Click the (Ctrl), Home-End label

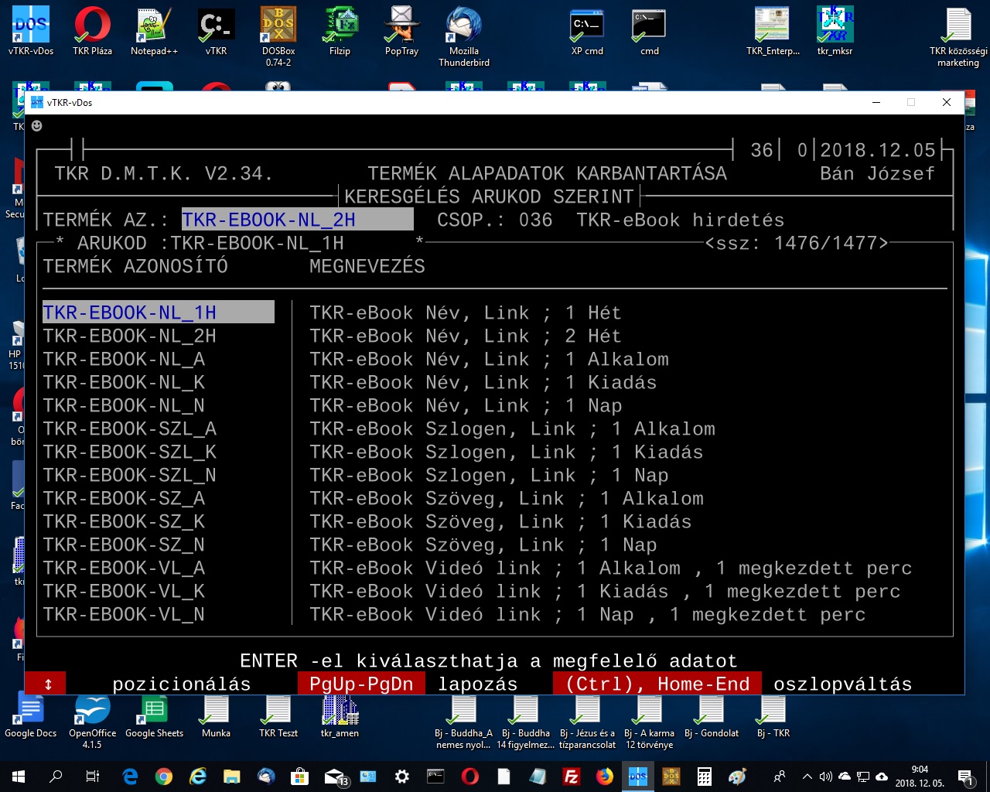point(657,684)
